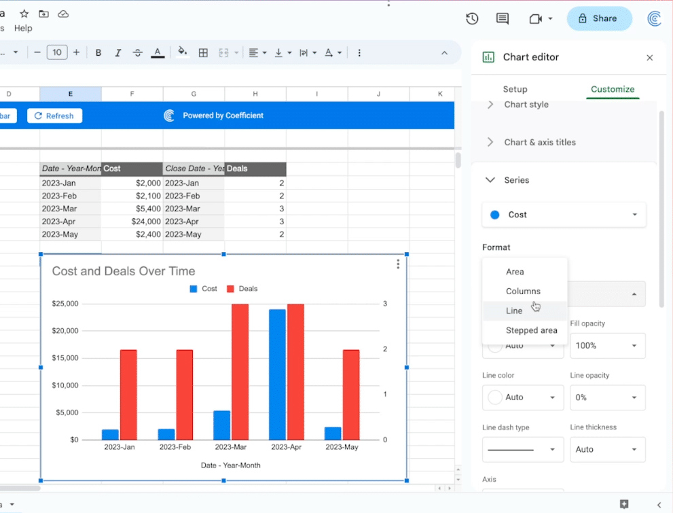The height and width of the screenshot is (513, 673).
Task: Open the Line opacity 0% dropdown
Action: pos(607,397)
